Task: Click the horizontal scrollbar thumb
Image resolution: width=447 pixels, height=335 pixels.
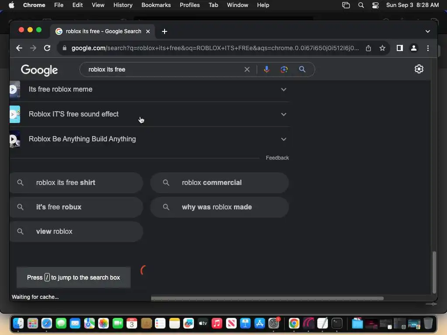Action: tap(267, 298)
